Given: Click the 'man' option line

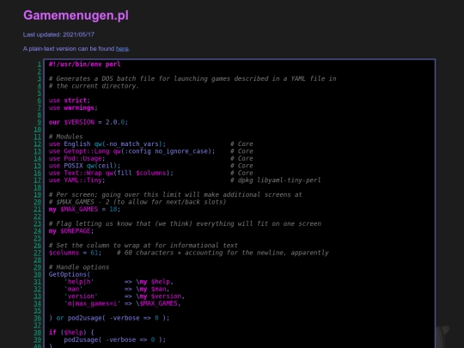Looking at the screenshot, I should [x=117, y=289].
